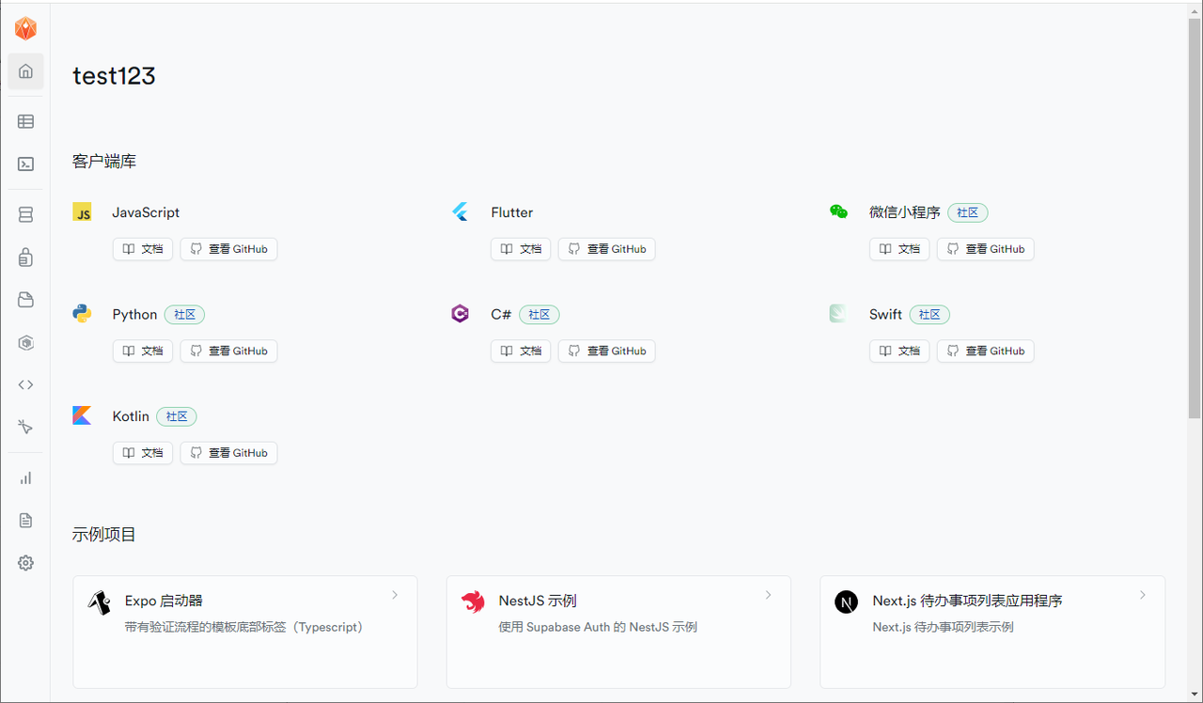Viewport: 1203px width, 703px height.
Task: Open JavaScript 文档 button
Action: tap(143, 249)
